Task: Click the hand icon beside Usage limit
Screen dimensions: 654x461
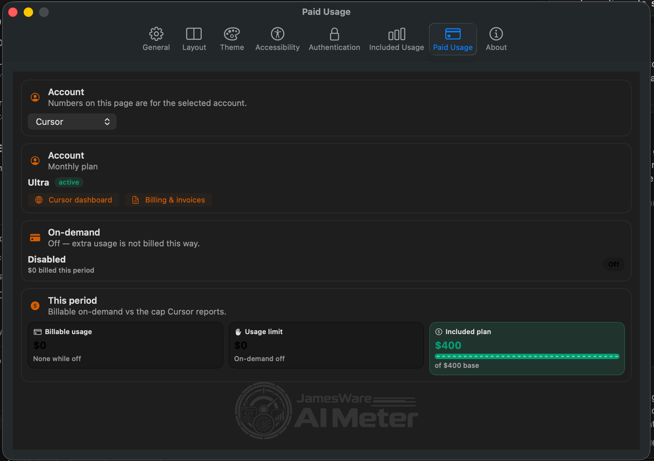Action: pyautogui.click(x=238, y=332)
